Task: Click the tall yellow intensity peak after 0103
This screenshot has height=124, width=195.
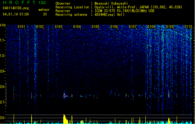Action: [65, 119]
